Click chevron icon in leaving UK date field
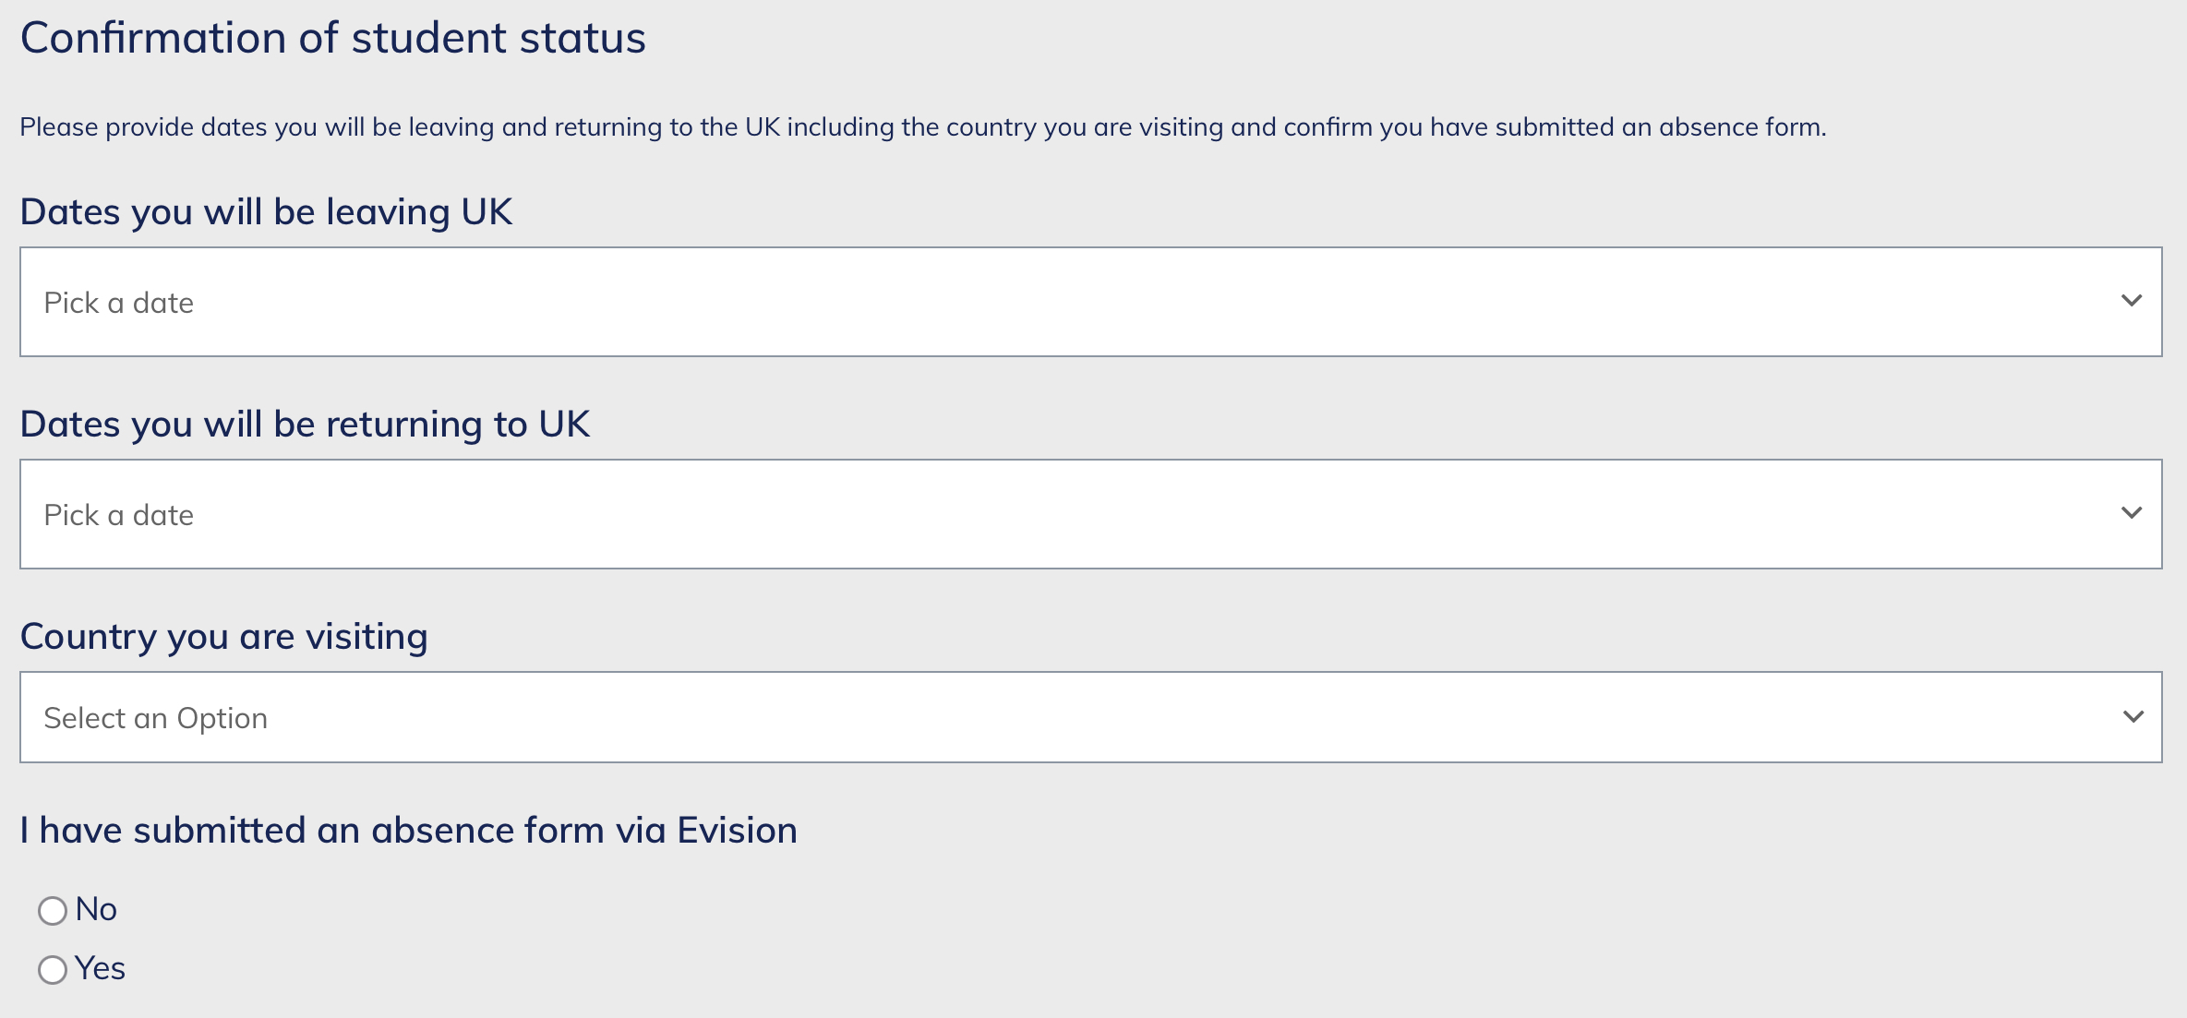Screen dimensions: 2187x1018 pyautogui.click(x=2131, y=301)
